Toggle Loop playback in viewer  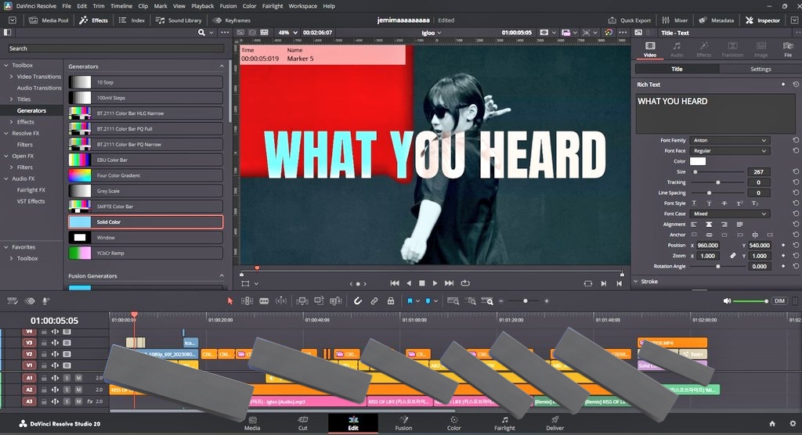click(x=465, y=283)
